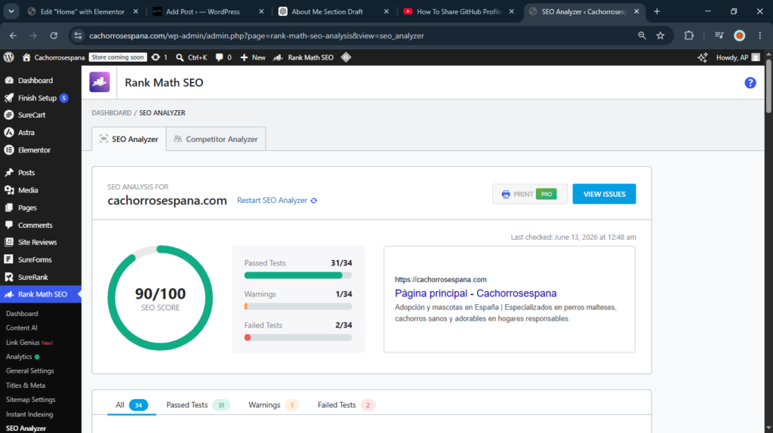Open Link Genius submenu item

[29, 342]
